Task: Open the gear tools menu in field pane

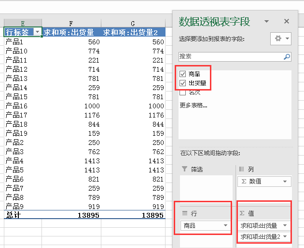Action: pos(282,39)
